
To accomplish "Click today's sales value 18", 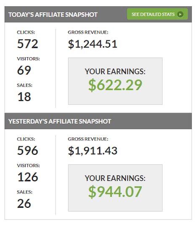I will click(x=24, y=97).
